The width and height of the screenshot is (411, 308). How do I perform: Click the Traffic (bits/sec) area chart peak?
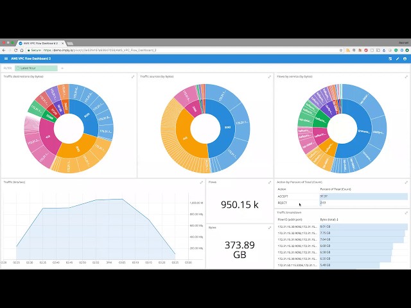tap(122, 200)
